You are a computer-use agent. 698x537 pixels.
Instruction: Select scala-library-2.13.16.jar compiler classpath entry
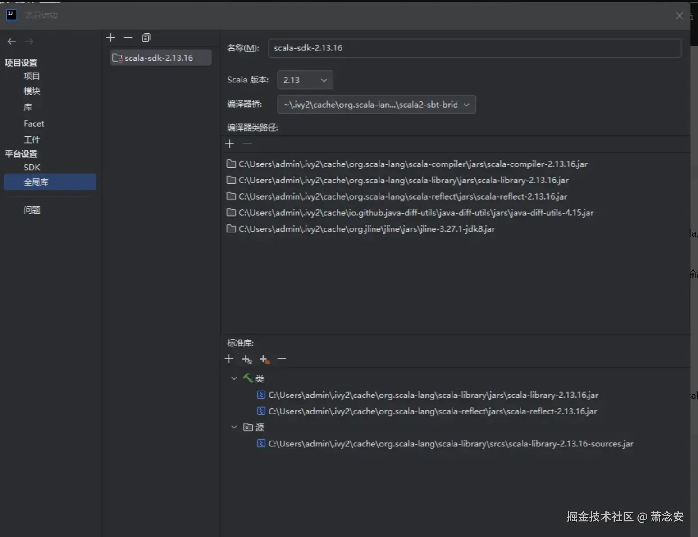click(x=397, y=180)
